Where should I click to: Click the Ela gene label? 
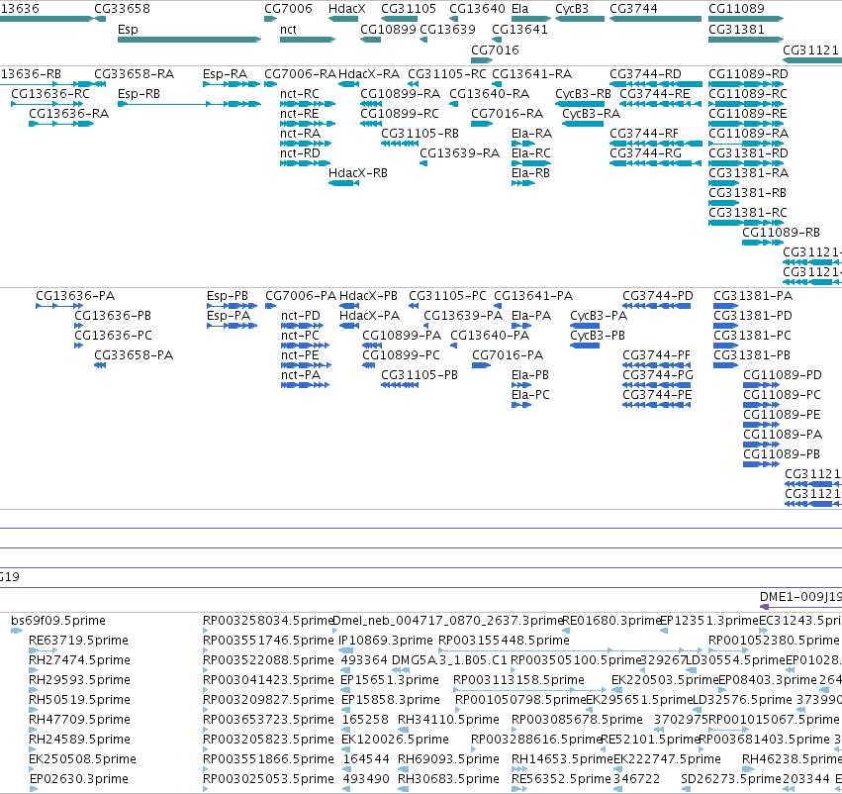click(519, 9)
